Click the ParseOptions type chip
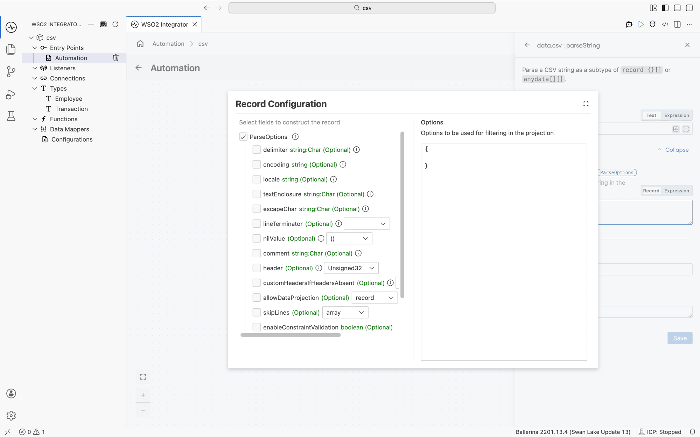Screen dimensions: 700x437 point(617,172)
